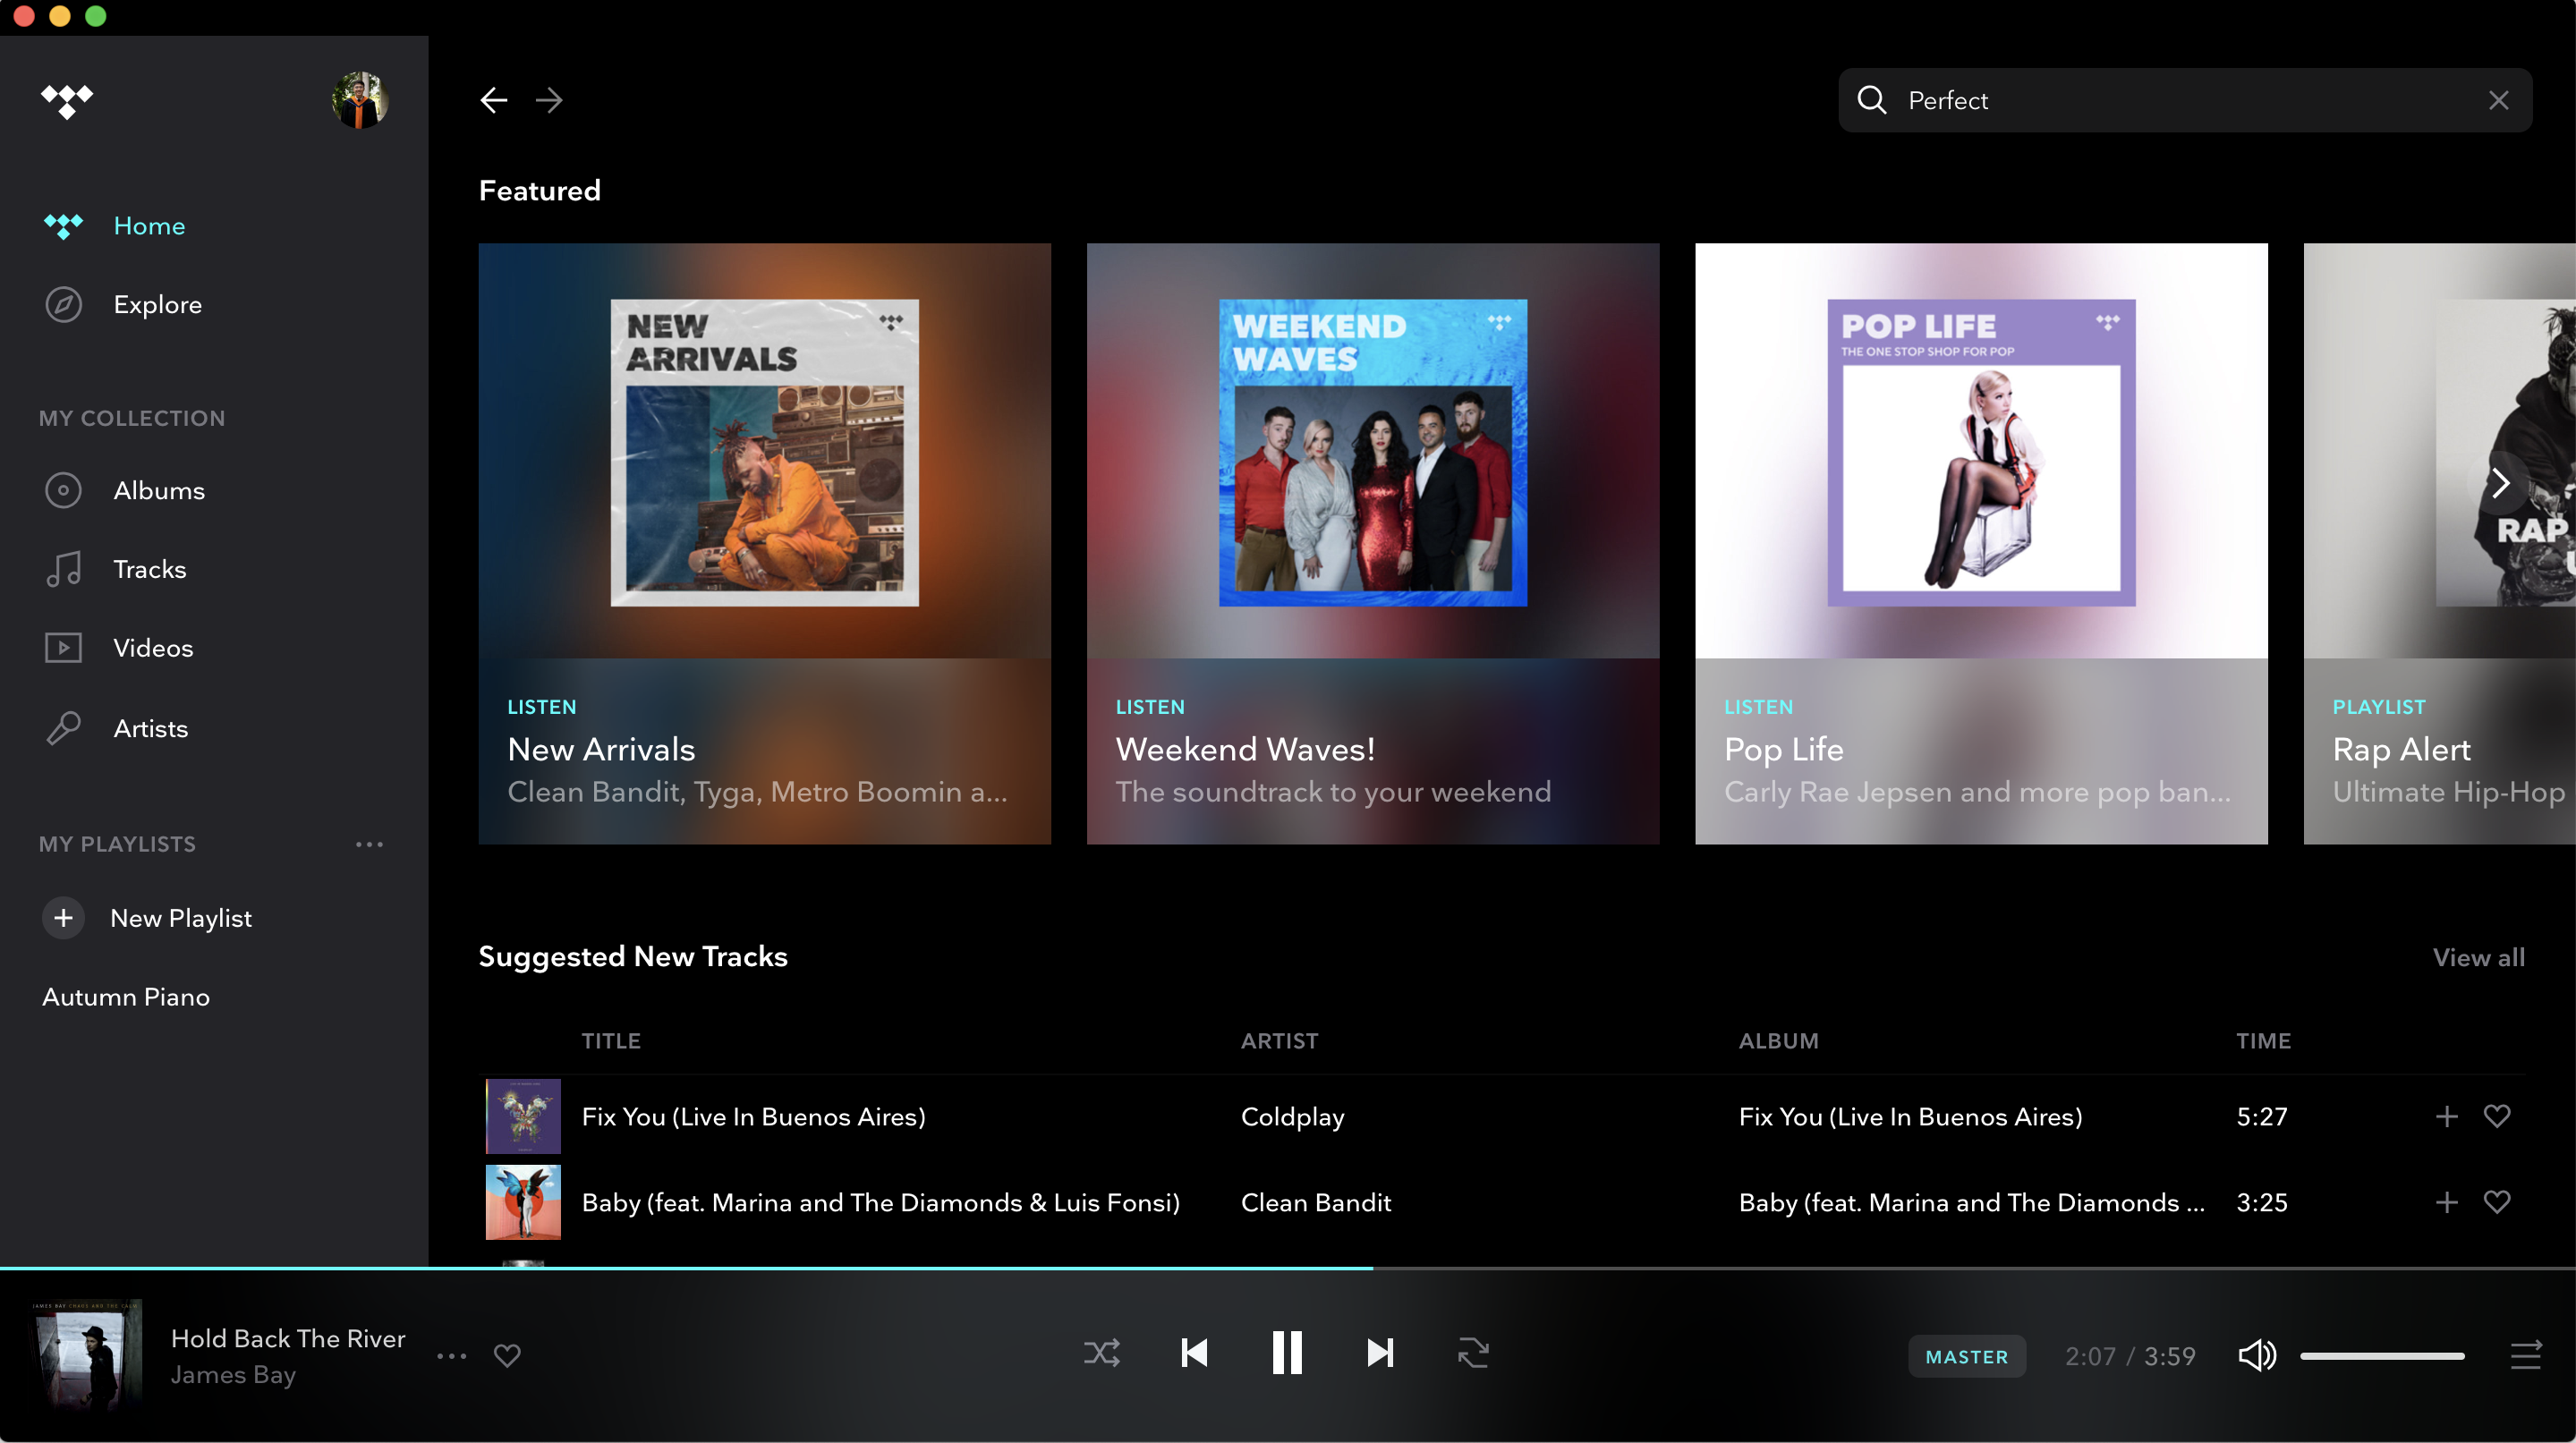Go forward with the right arrow

point(549,100)
